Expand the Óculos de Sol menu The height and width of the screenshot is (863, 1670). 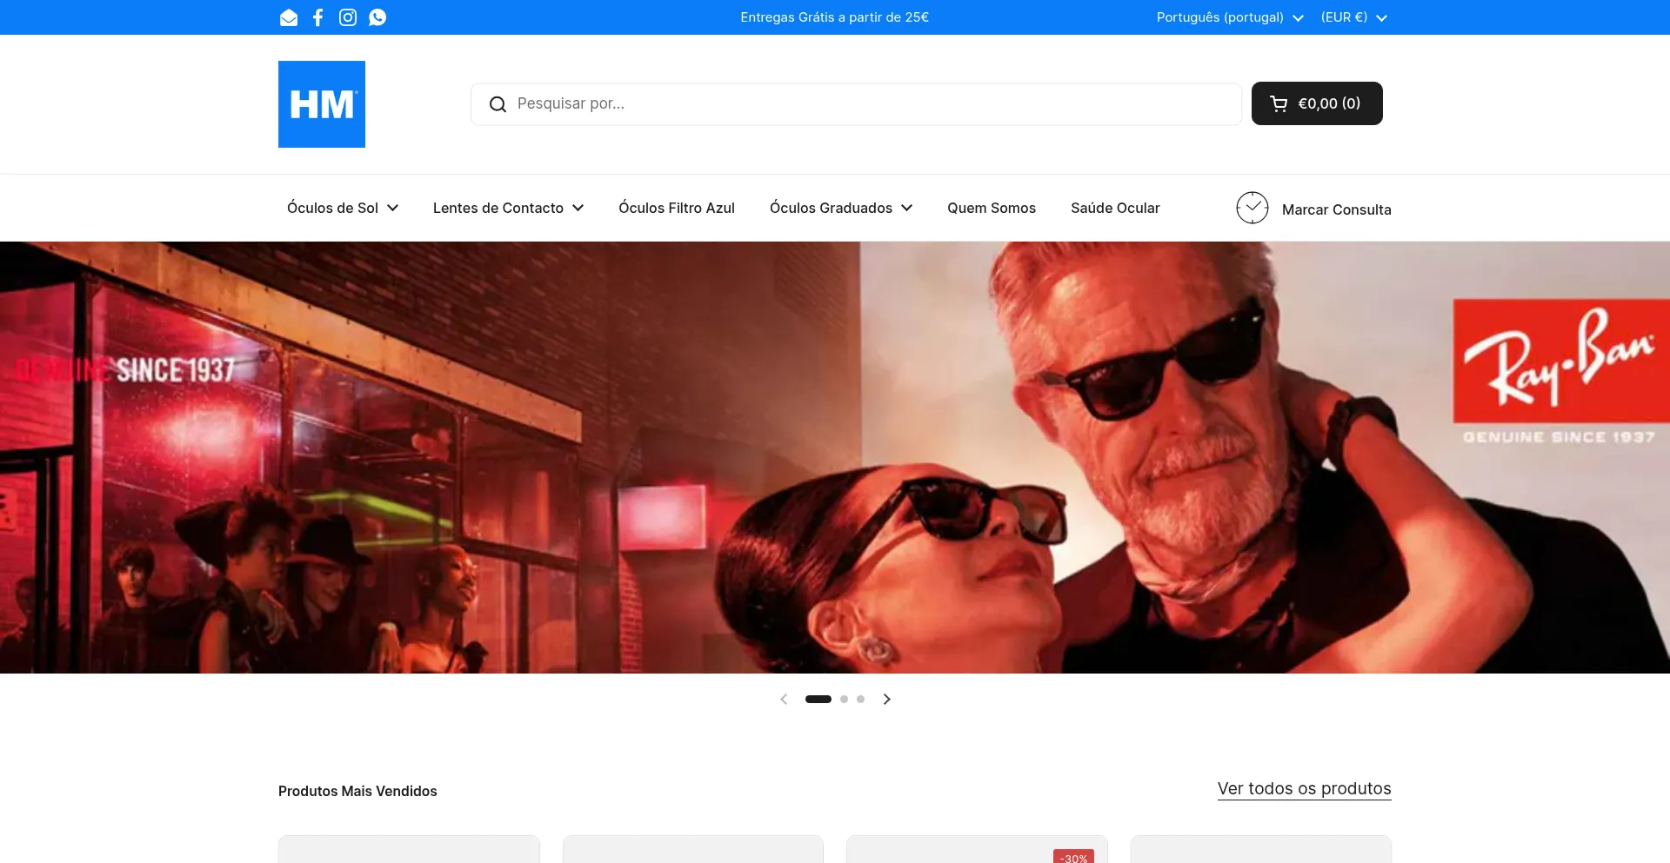(343, 208)
